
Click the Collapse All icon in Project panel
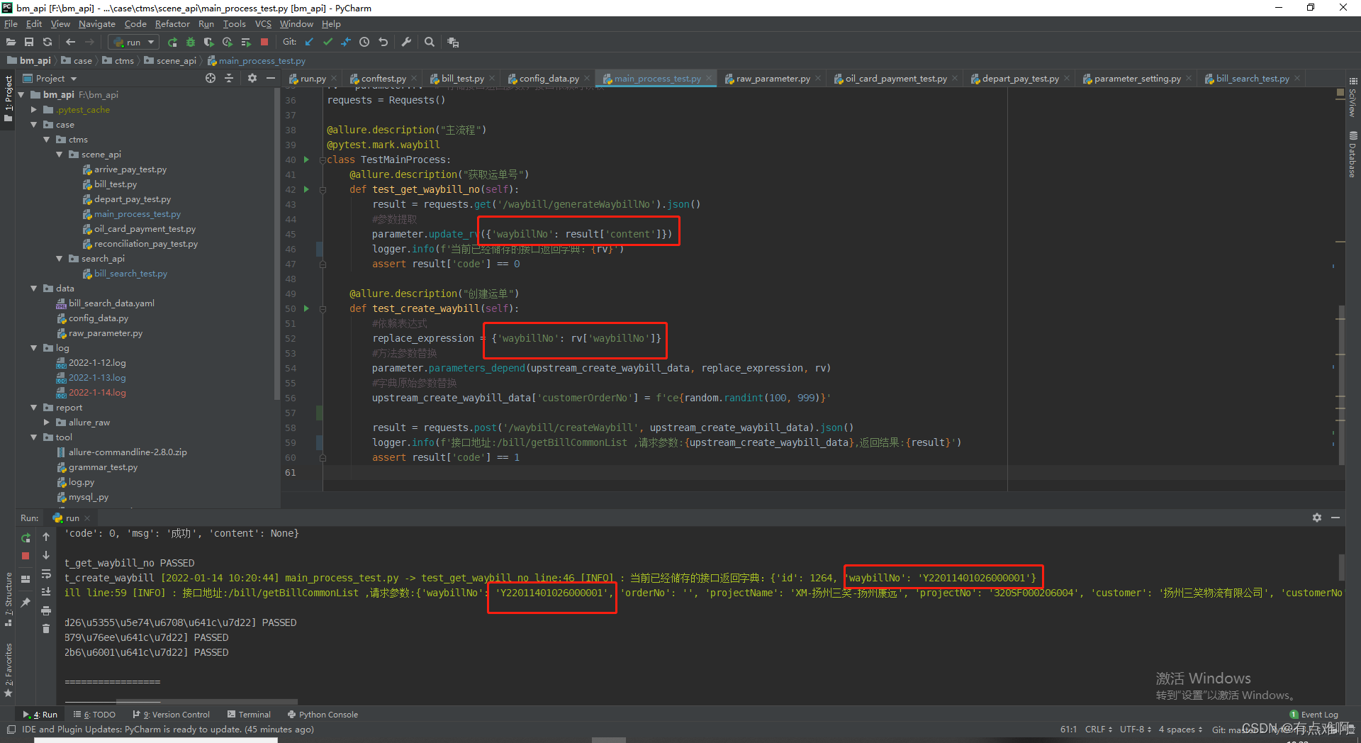click(229, 78)
